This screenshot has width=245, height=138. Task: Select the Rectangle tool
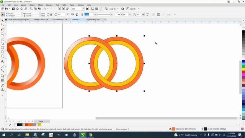pos(2,48)
